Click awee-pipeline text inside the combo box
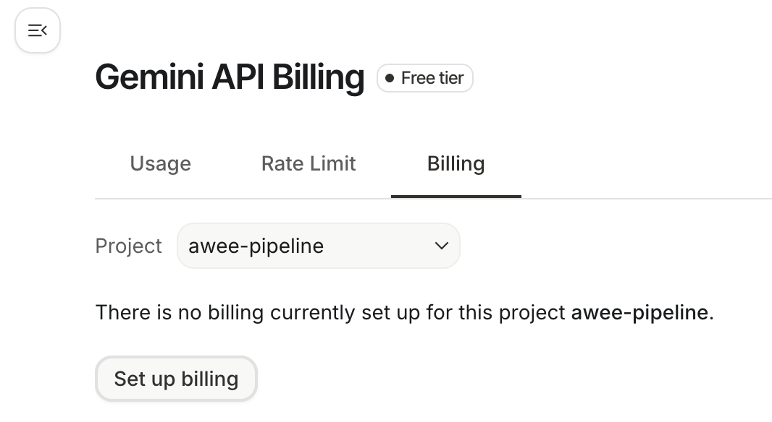 pyautogui.click(x=256, y=246)
